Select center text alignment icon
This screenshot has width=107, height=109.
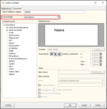tap(55, 54)
